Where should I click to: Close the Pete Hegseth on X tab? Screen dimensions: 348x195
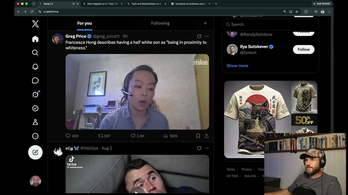coord(122,4)
